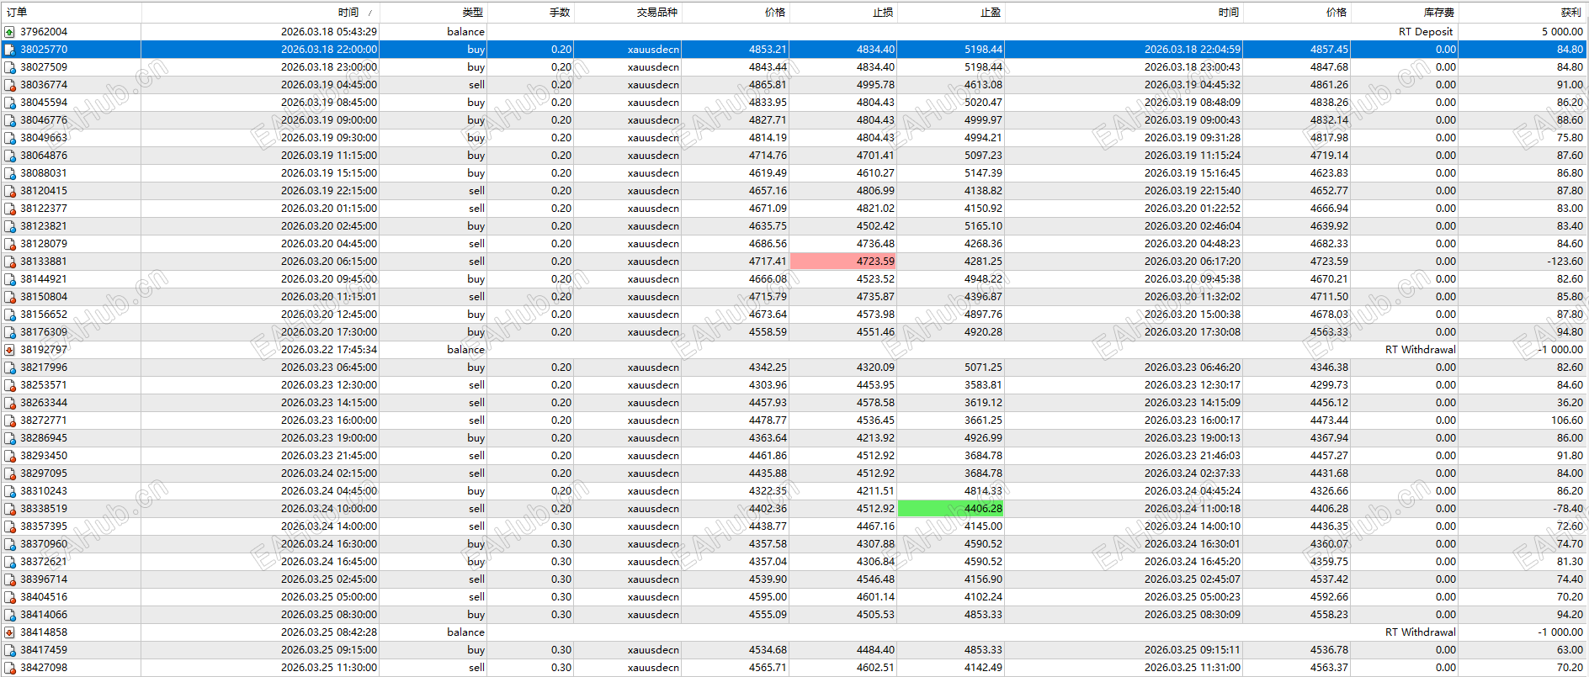Click "RT Withdrawal" in row 38192797
1589x677 pixels.
point(1420,350)
